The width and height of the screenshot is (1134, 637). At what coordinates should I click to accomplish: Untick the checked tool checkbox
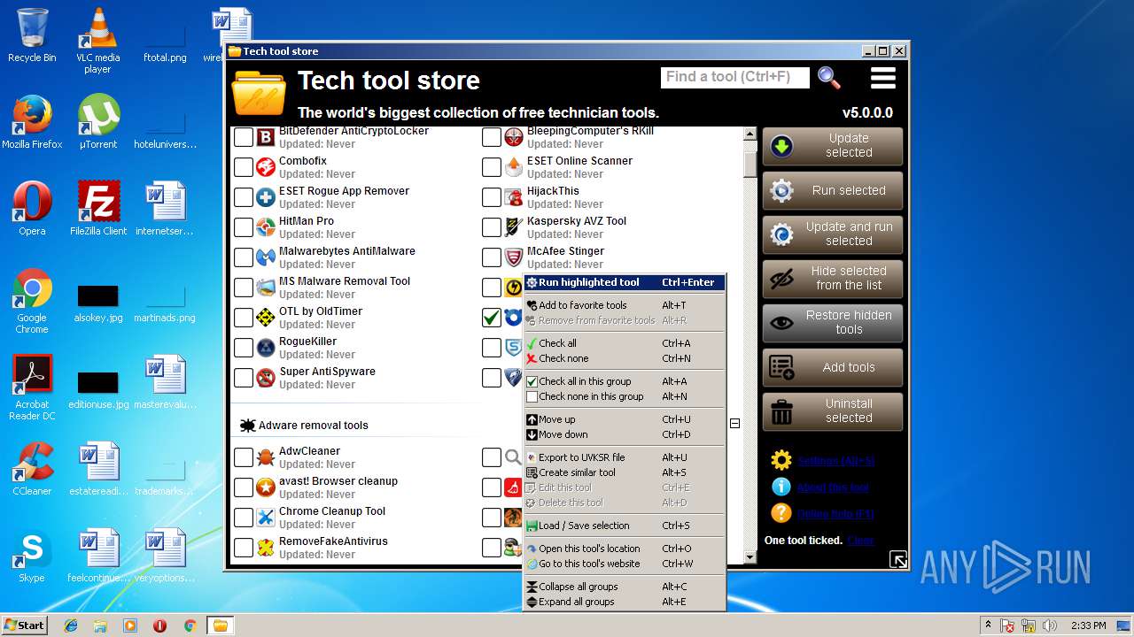pos(492,318)
